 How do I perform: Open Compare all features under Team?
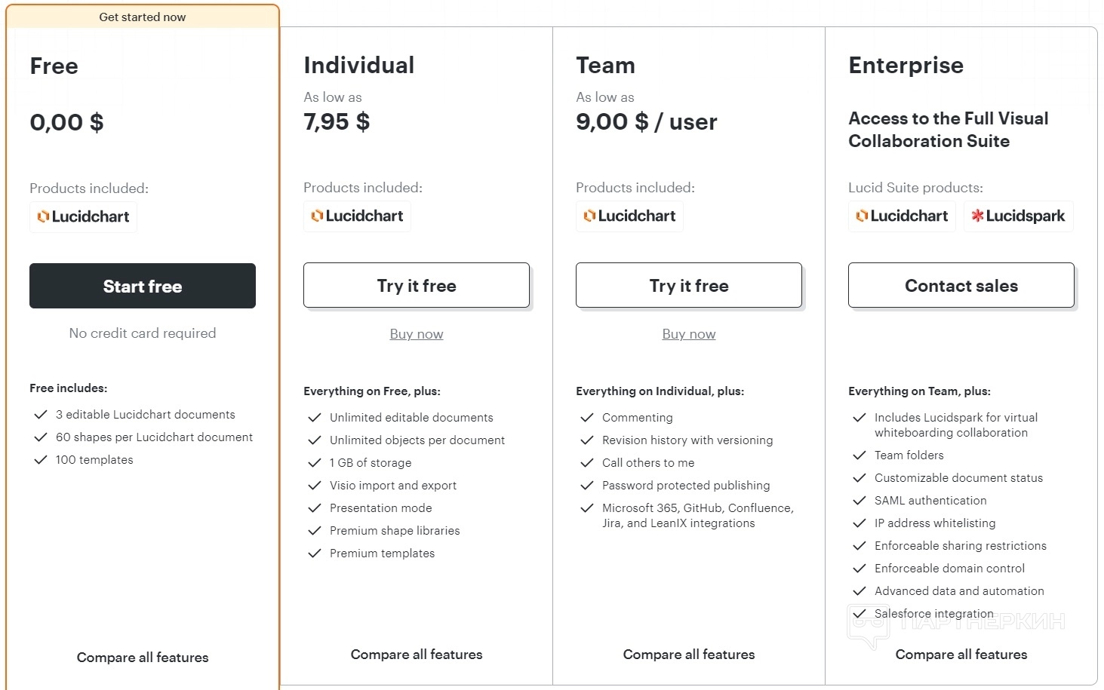point(689,655)
